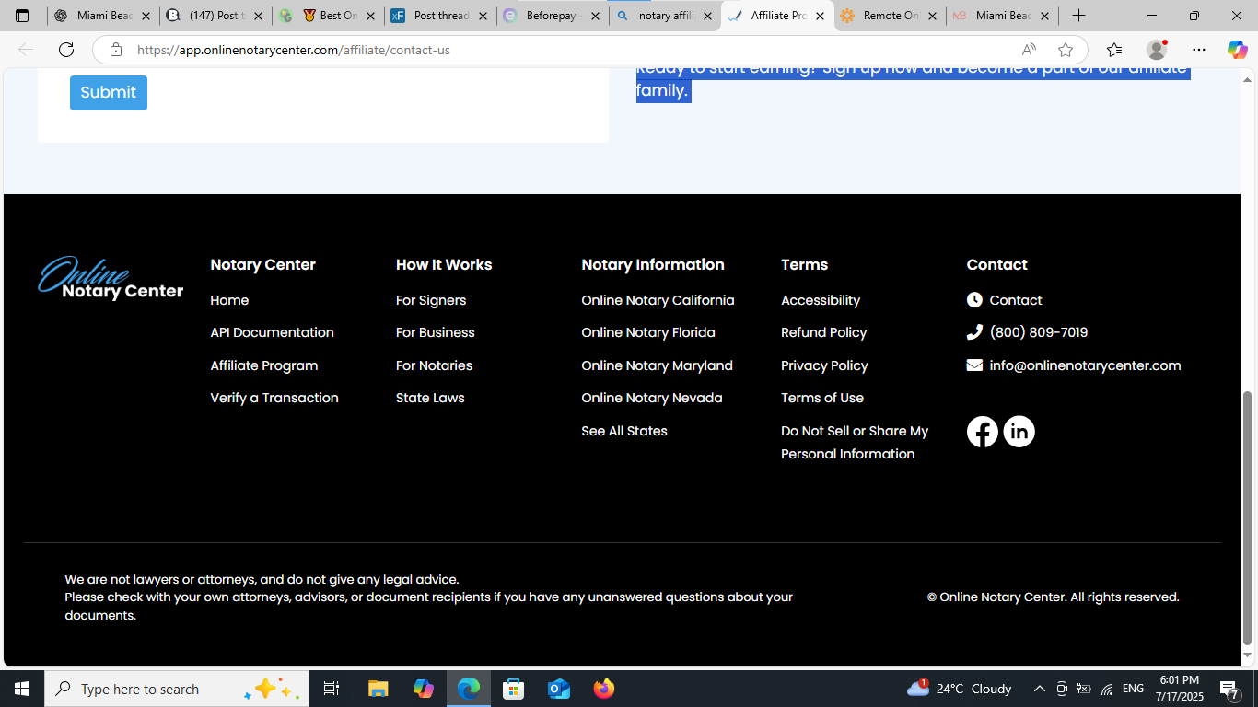This screenshot has height=707, width=1258.
Task: Open Online Notary California link
Action: 658,300
